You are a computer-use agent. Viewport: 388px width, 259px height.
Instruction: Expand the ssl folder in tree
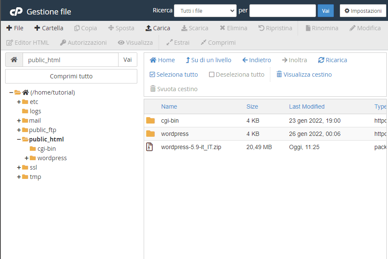[19, 167]
